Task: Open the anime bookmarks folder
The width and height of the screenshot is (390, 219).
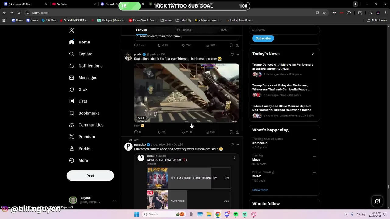Action: (166, 20)
